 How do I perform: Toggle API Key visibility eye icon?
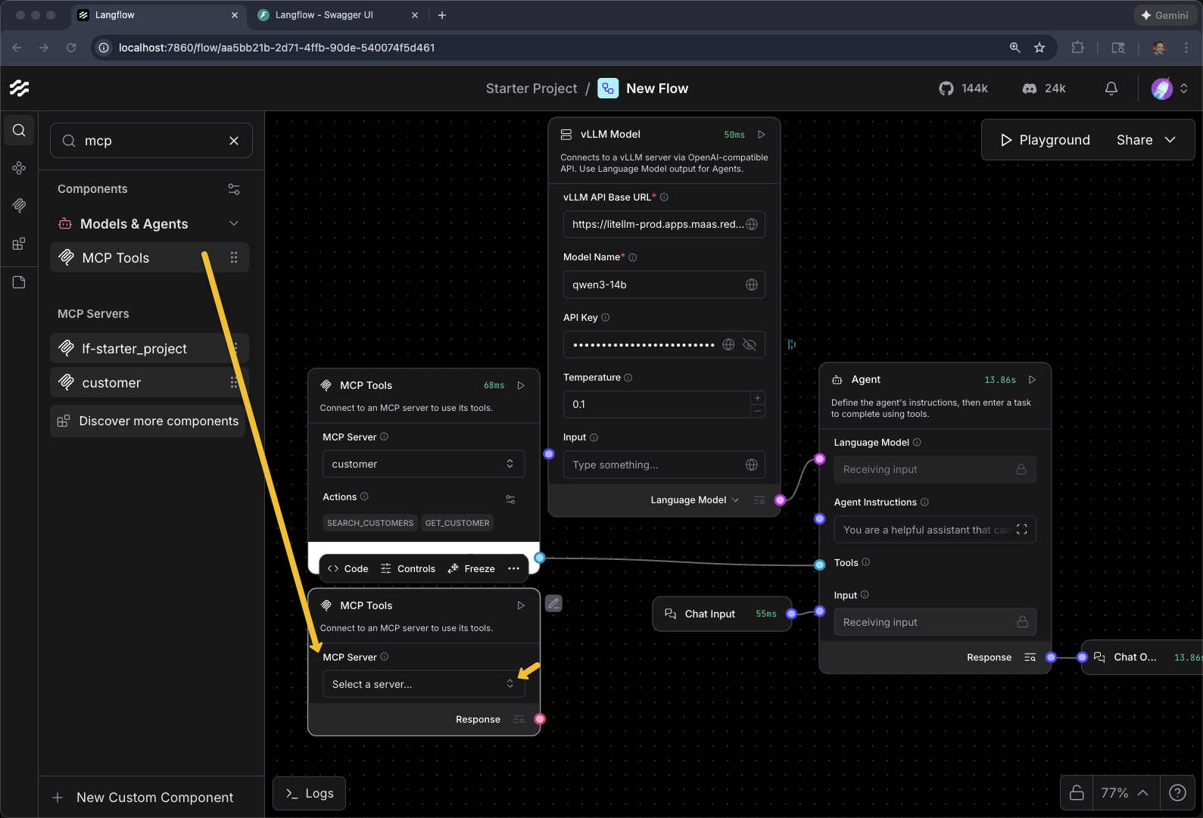click(x=750, y=345)
